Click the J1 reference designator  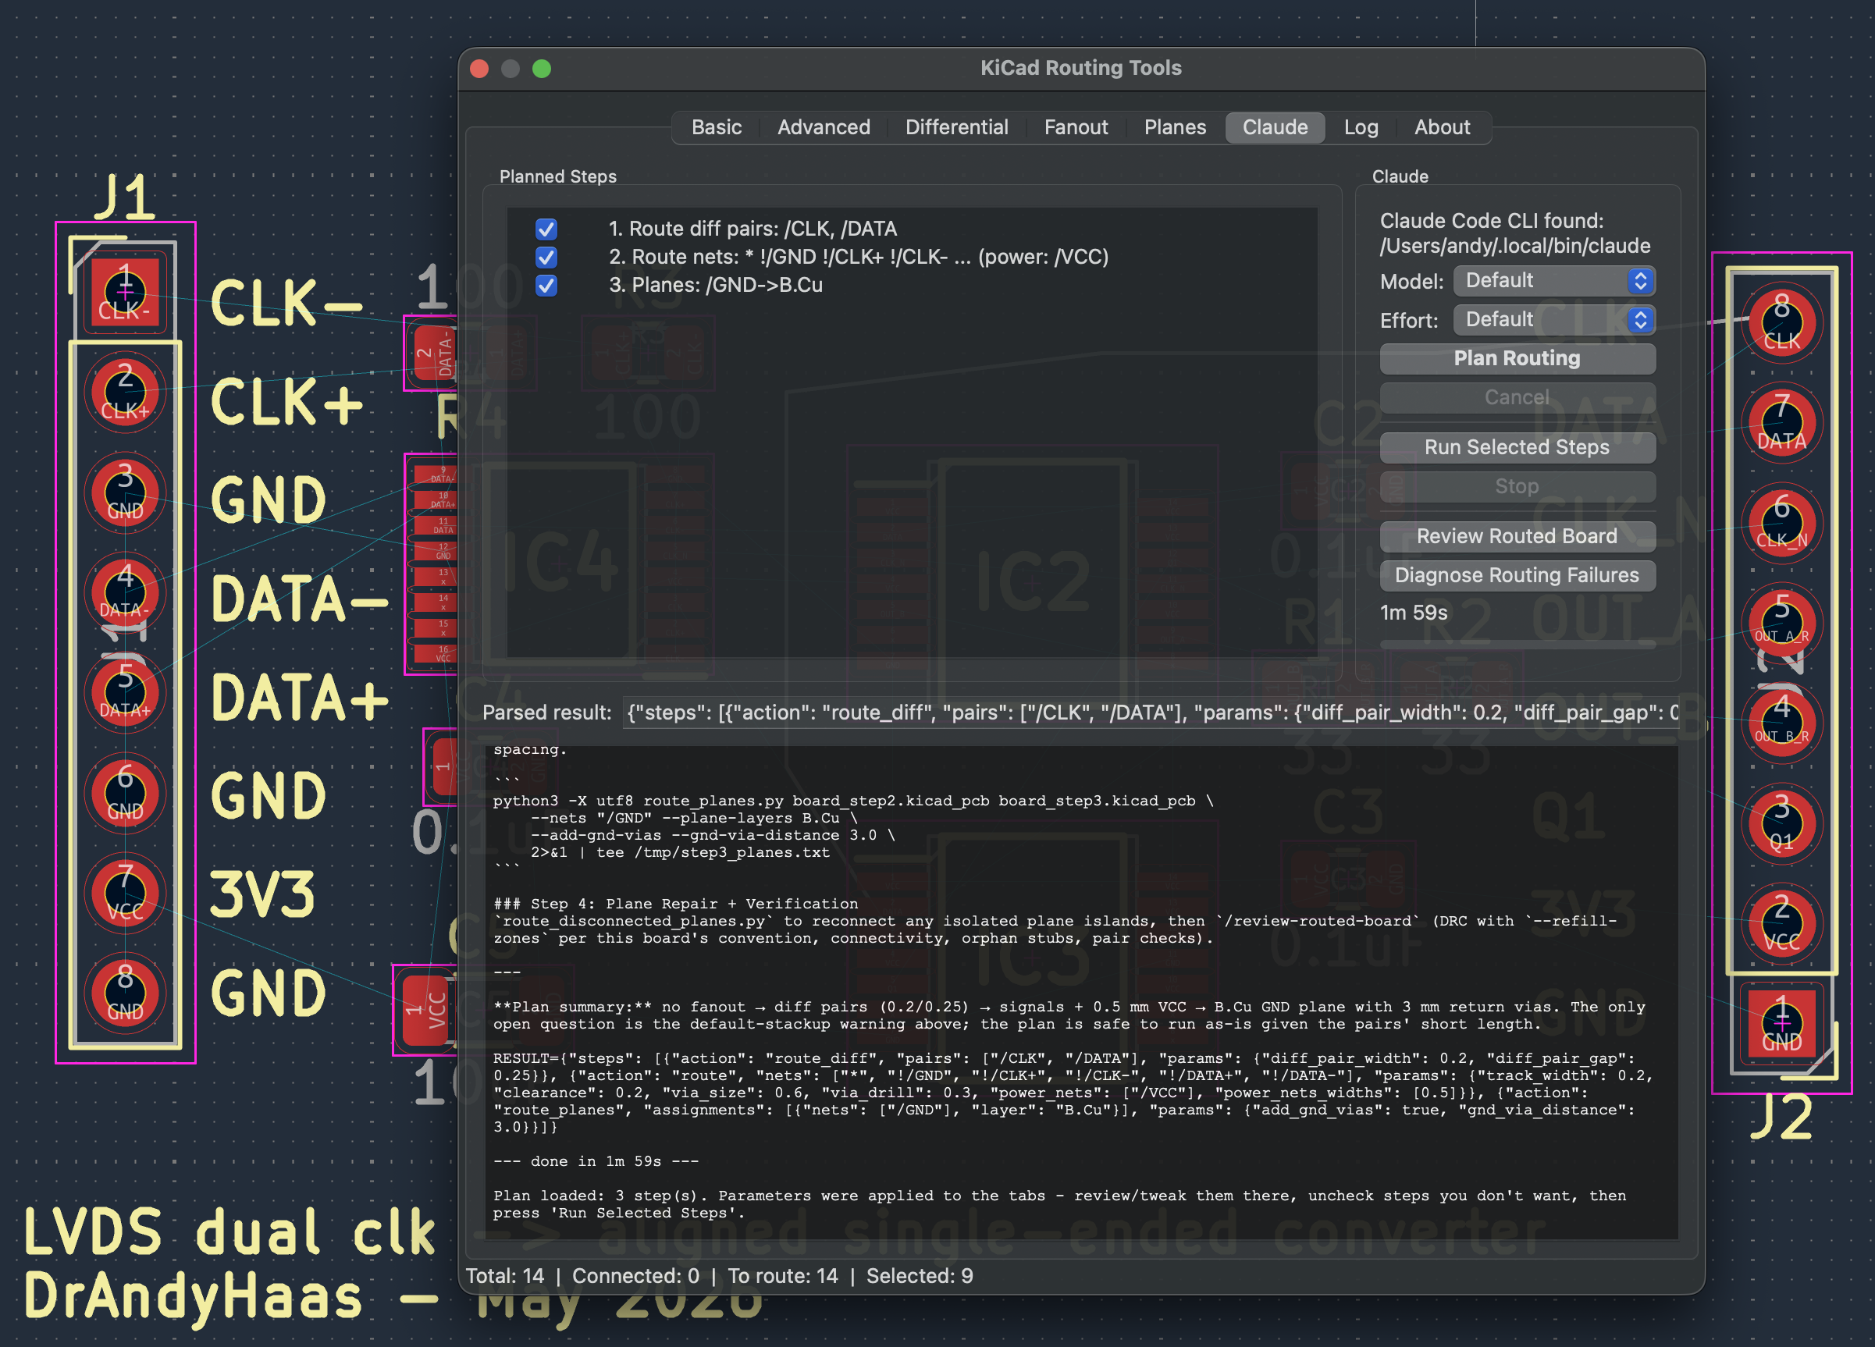coord(125,197)
